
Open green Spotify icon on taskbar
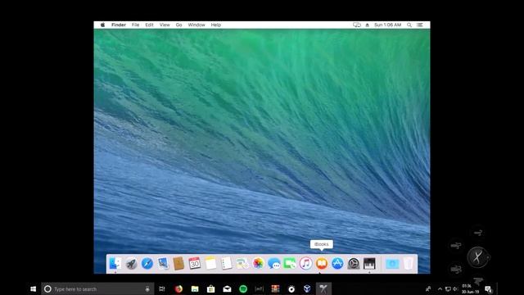click(x=243, y=289)
